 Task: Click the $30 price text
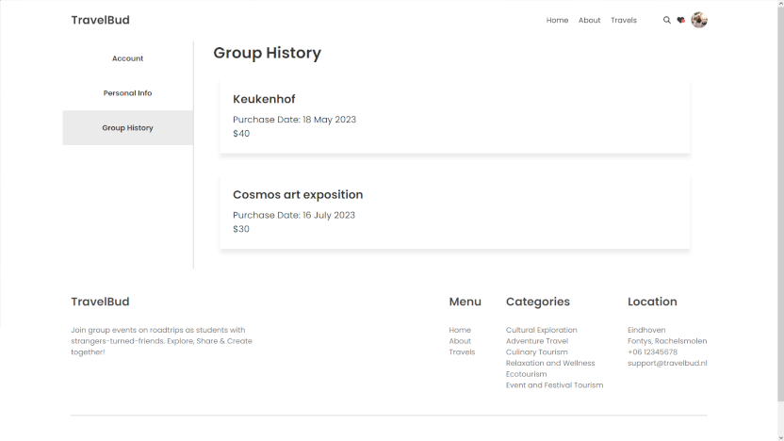point(241,229)
